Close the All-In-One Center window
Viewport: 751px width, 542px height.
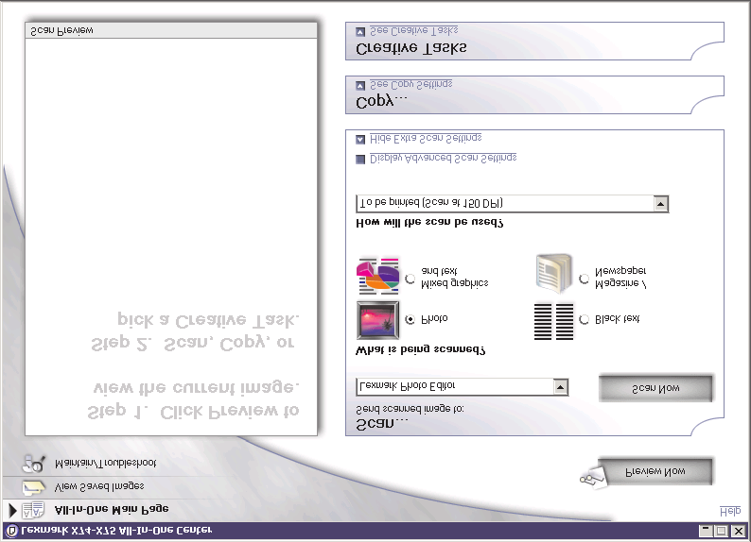(739, 531)
